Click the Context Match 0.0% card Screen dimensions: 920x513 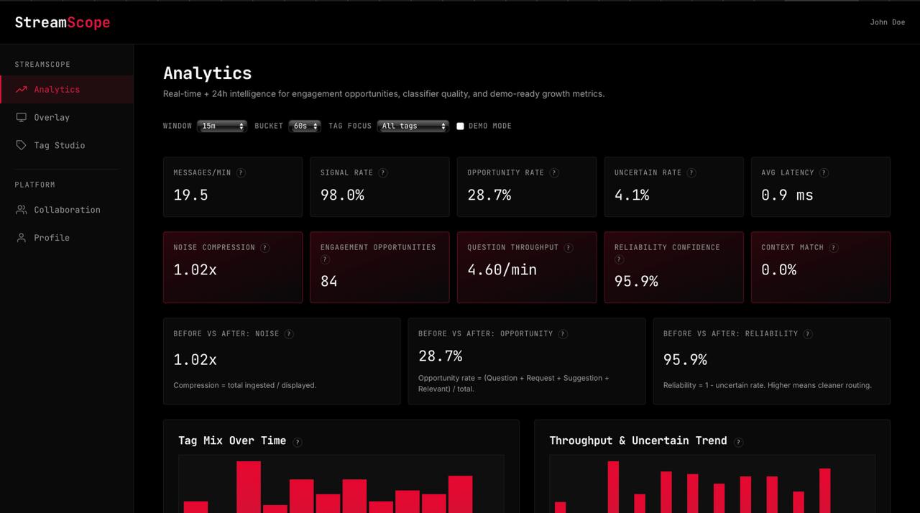[821, 267]
